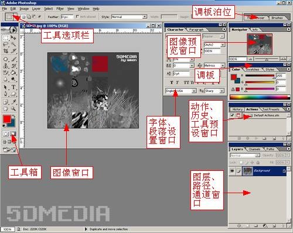Select the Dodge tool
This screenshot has height=233, width=293.
tap(13, 79)
